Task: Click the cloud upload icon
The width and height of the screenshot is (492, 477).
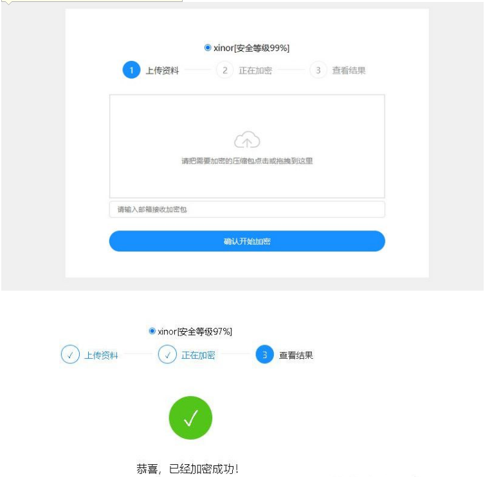Action: click(x=247, y=140)
